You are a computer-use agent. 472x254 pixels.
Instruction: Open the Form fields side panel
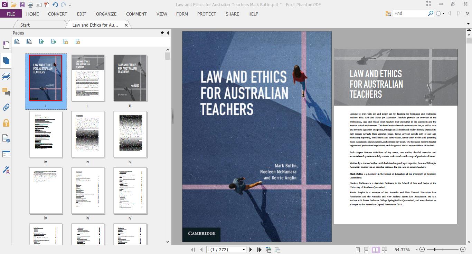coord(6,154)
